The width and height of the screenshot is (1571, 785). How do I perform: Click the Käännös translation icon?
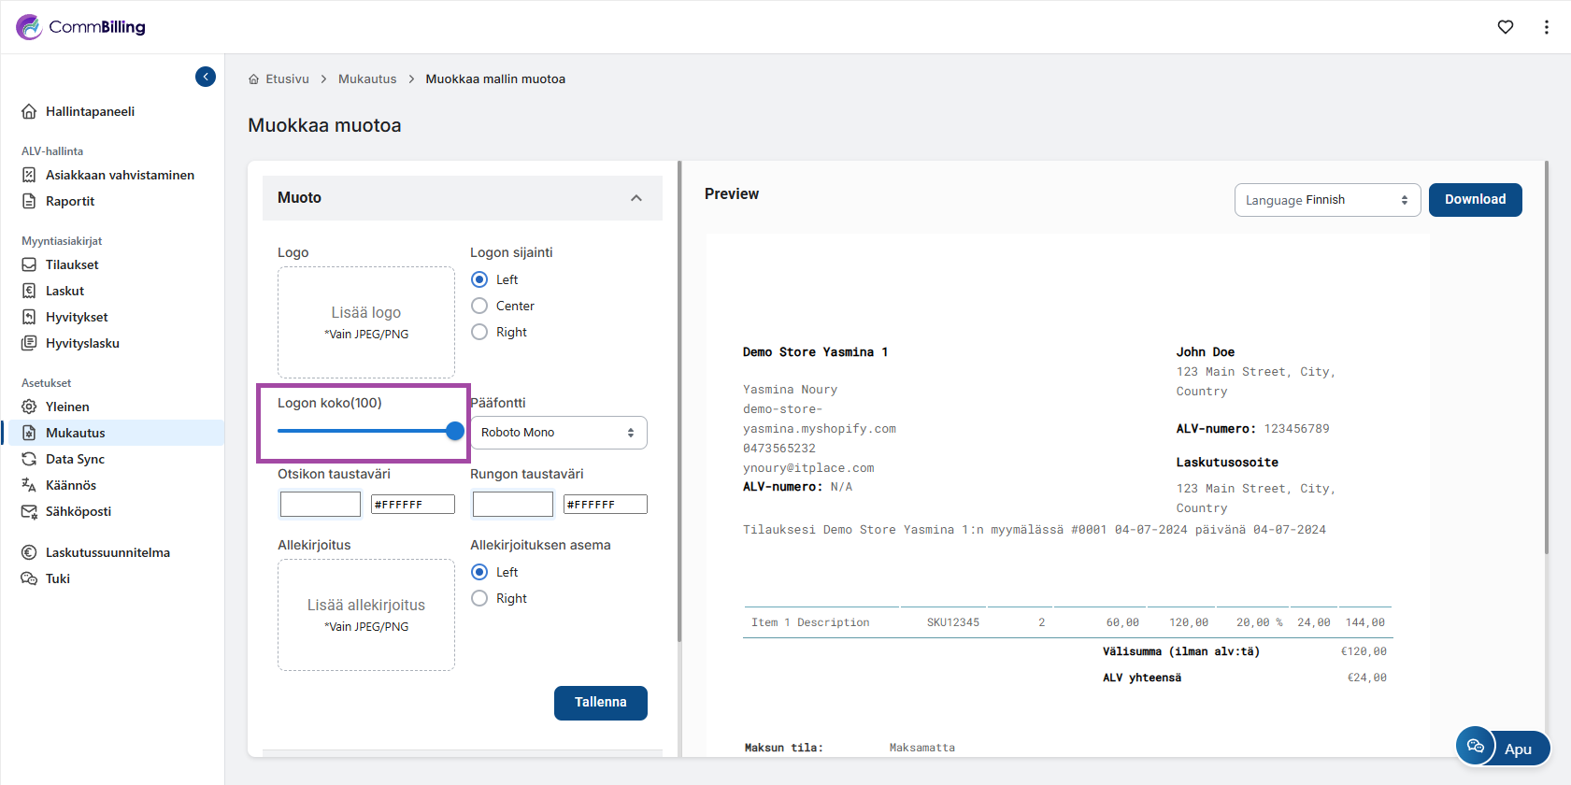(29, 485)
